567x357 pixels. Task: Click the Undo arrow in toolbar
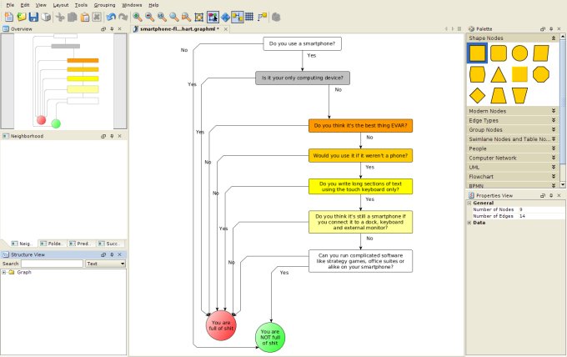pyautogui.click(x=111, y=17)
